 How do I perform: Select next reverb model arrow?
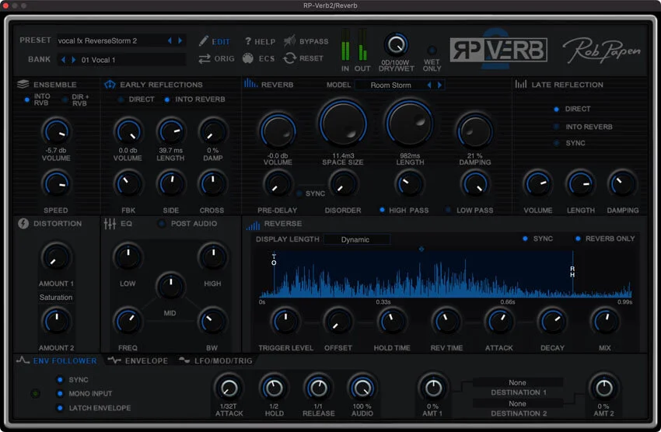pyautogui.click(x=439, y=85)
